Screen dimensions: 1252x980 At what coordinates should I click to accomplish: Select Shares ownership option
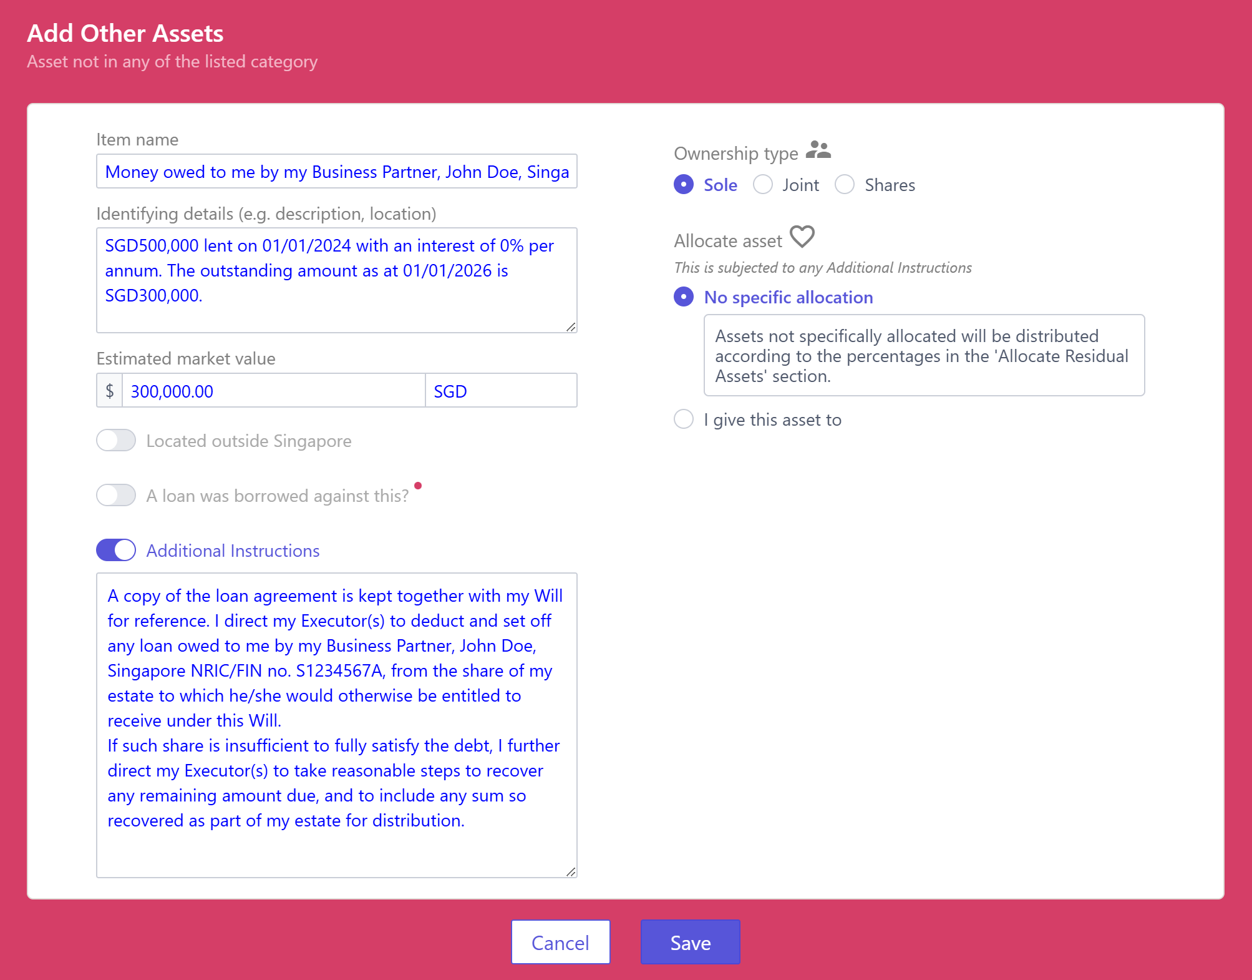(x=845, y=185)
